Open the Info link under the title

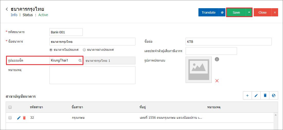(x=14, y=15)
